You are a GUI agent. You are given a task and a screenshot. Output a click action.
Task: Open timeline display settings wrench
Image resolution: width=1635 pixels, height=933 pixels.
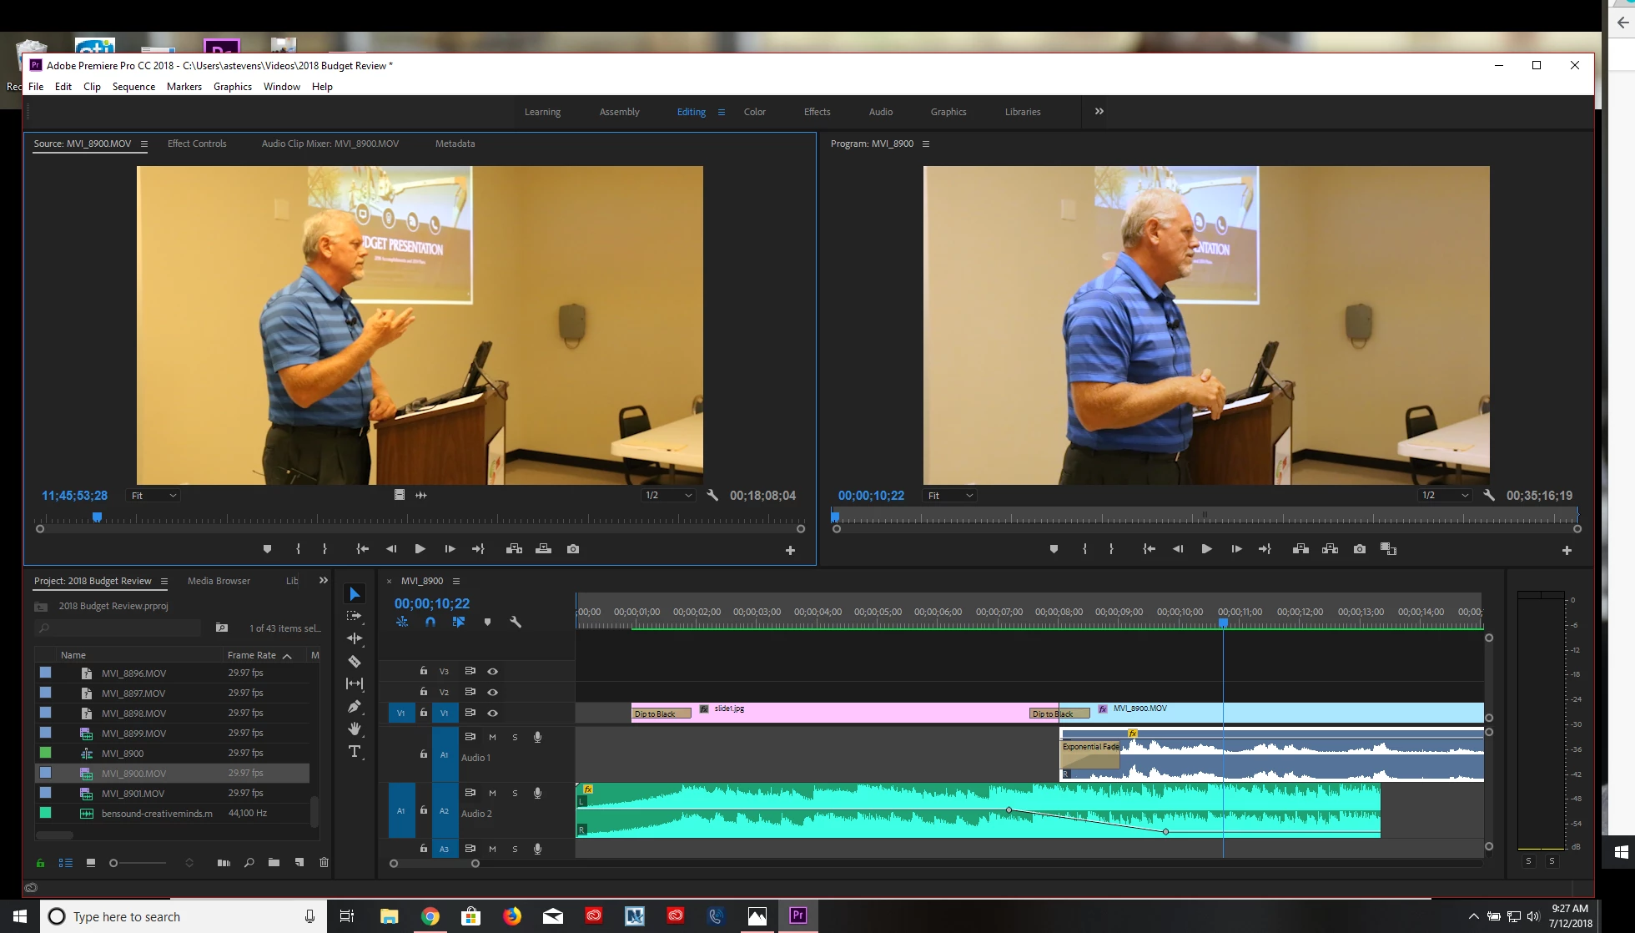pos(516,622)
